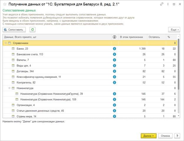Viewport: 184px width, 141px height.
Task: Sort by % column header
Action: pyautogui.click(x=172, y=37)
